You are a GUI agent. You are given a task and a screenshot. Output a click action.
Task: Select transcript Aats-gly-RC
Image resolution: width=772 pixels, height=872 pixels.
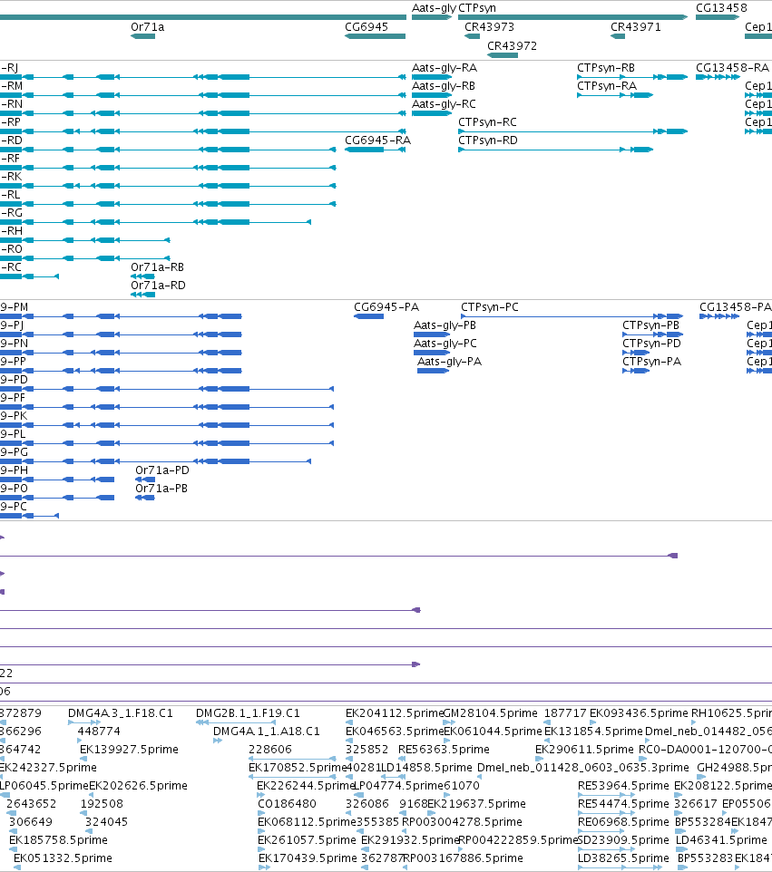[444, 104]
